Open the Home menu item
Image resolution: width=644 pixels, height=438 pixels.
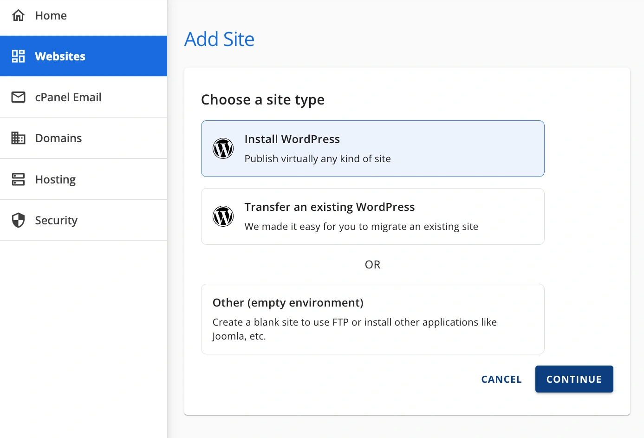(51, 15)
